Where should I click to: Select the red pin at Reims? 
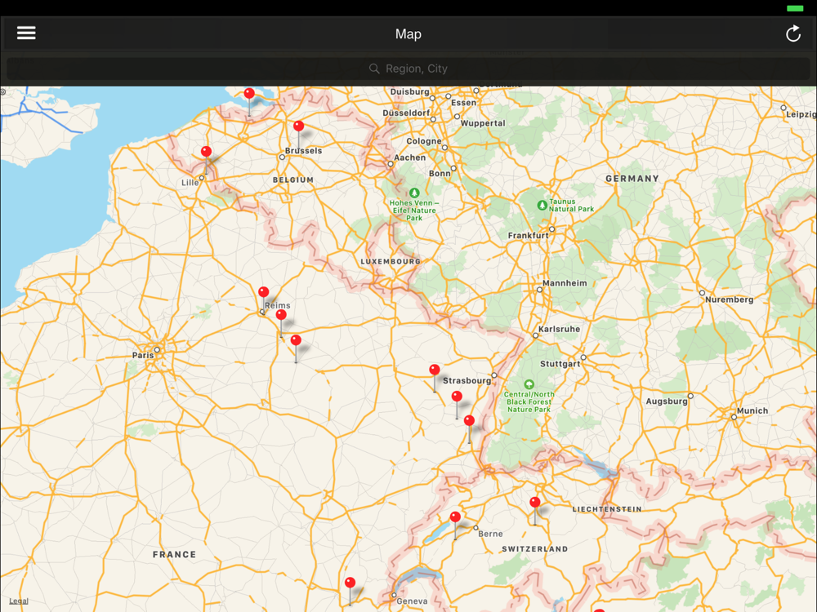pyautogui.click(x=264, y=292)
